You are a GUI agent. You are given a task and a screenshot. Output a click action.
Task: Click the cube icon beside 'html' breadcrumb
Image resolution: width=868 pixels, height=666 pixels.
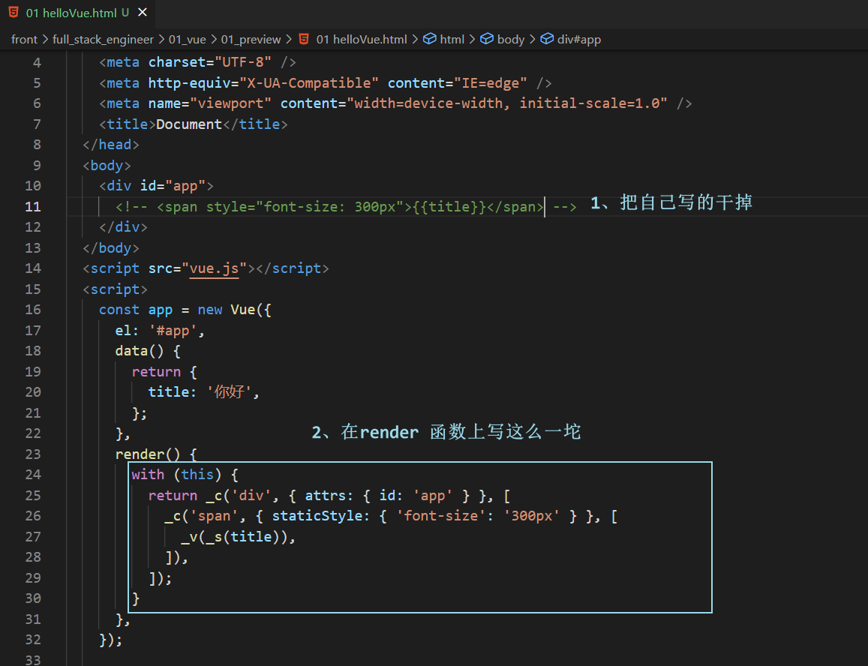(x=430, y=39)
